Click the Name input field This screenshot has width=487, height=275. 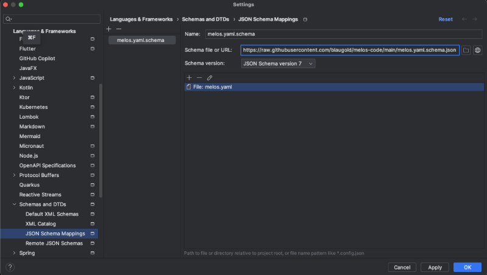point(343,34)
